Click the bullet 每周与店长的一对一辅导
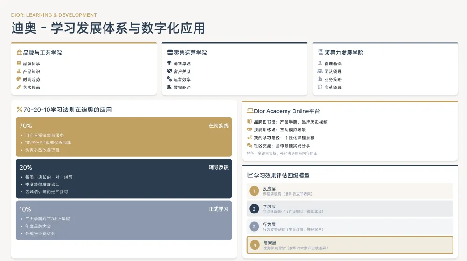This screenshot has width=467, height=261. [49, 177]
